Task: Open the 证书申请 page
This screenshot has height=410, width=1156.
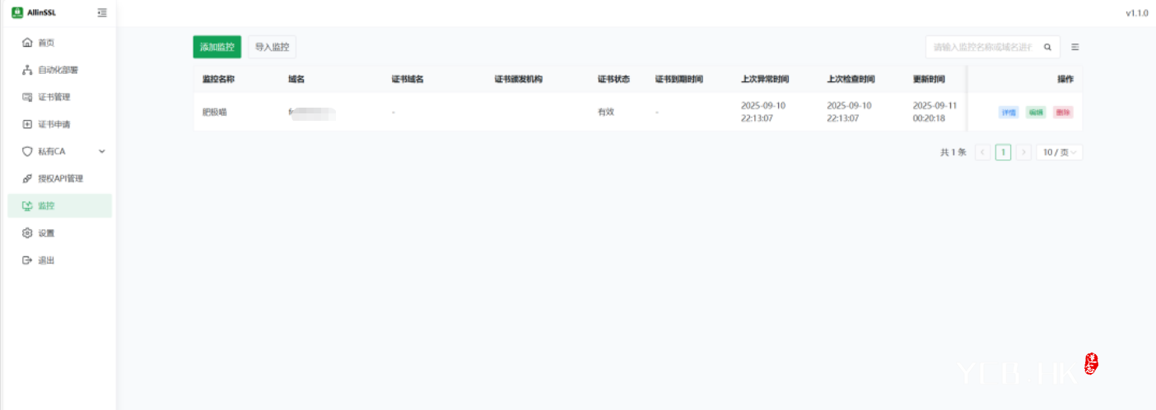Action: [x=54, y=124]
